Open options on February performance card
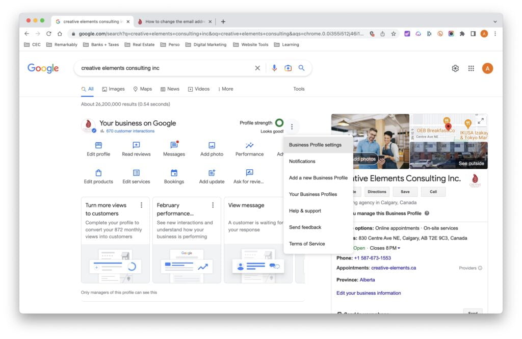The image size is (522, 339). coord(213,205)
